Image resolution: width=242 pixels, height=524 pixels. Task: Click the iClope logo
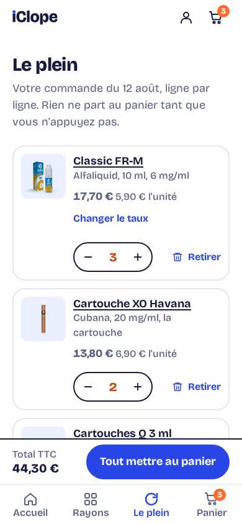click(35, 17)
